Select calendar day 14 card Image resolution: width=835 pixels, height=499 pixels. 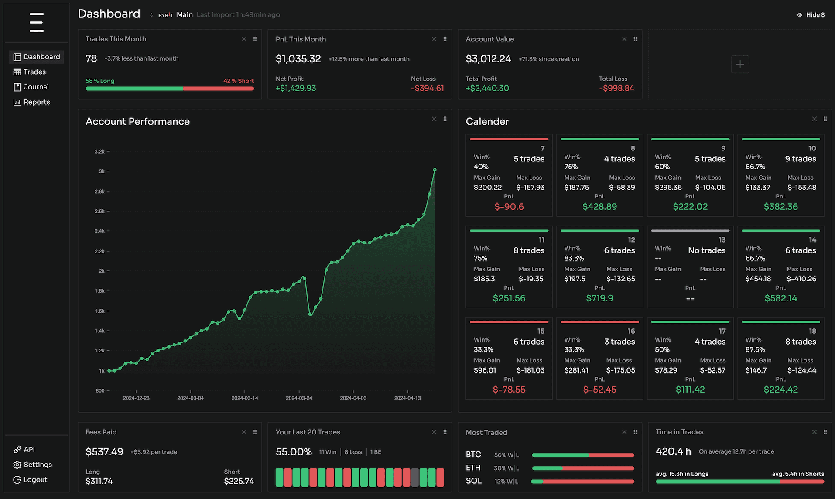[x=780, y=267]
